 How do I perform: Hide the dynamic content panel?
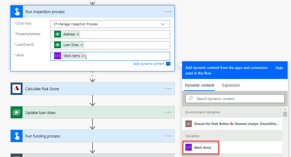(x=279, y=68)
